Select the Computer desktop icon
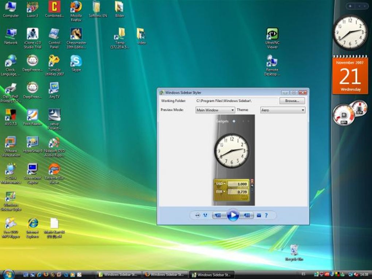Image resolution: width=372 pixels, height=279 pixels. 11,9
